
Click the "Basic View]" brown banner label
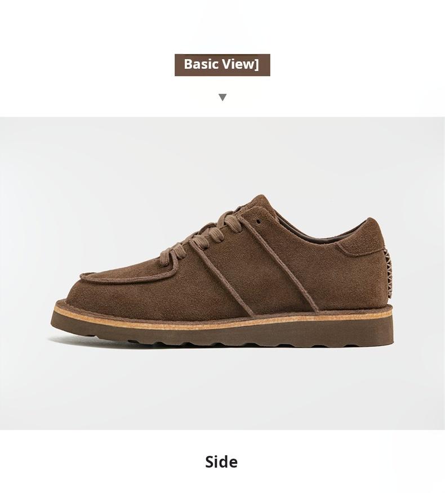(x=222, y=65)
